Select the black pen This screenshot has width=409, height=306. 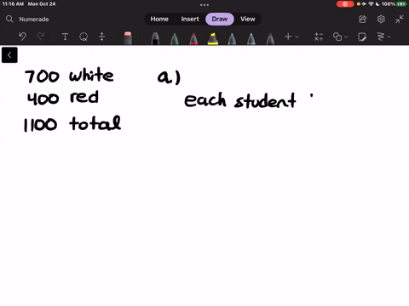(155, 38)
